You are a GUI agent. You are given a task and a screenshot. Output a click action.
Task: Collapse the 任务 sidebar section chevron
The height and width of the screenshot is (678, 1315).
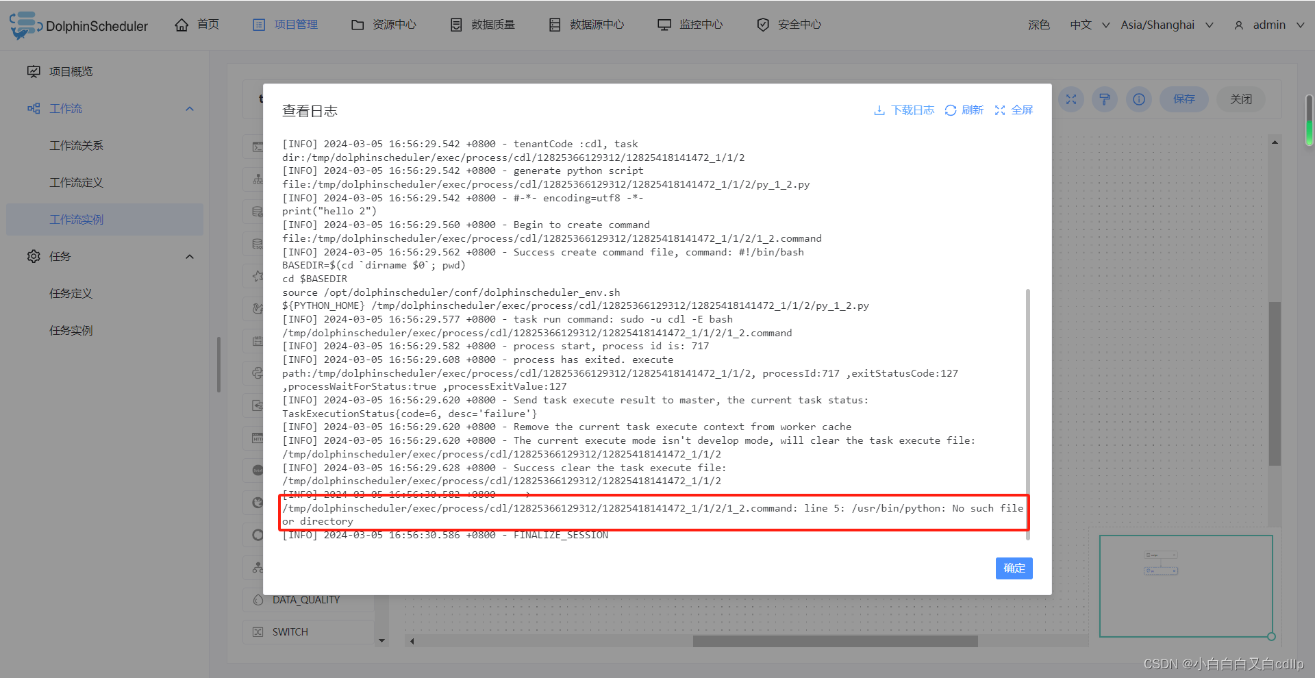pyautogui.click(x=190, y=257)
